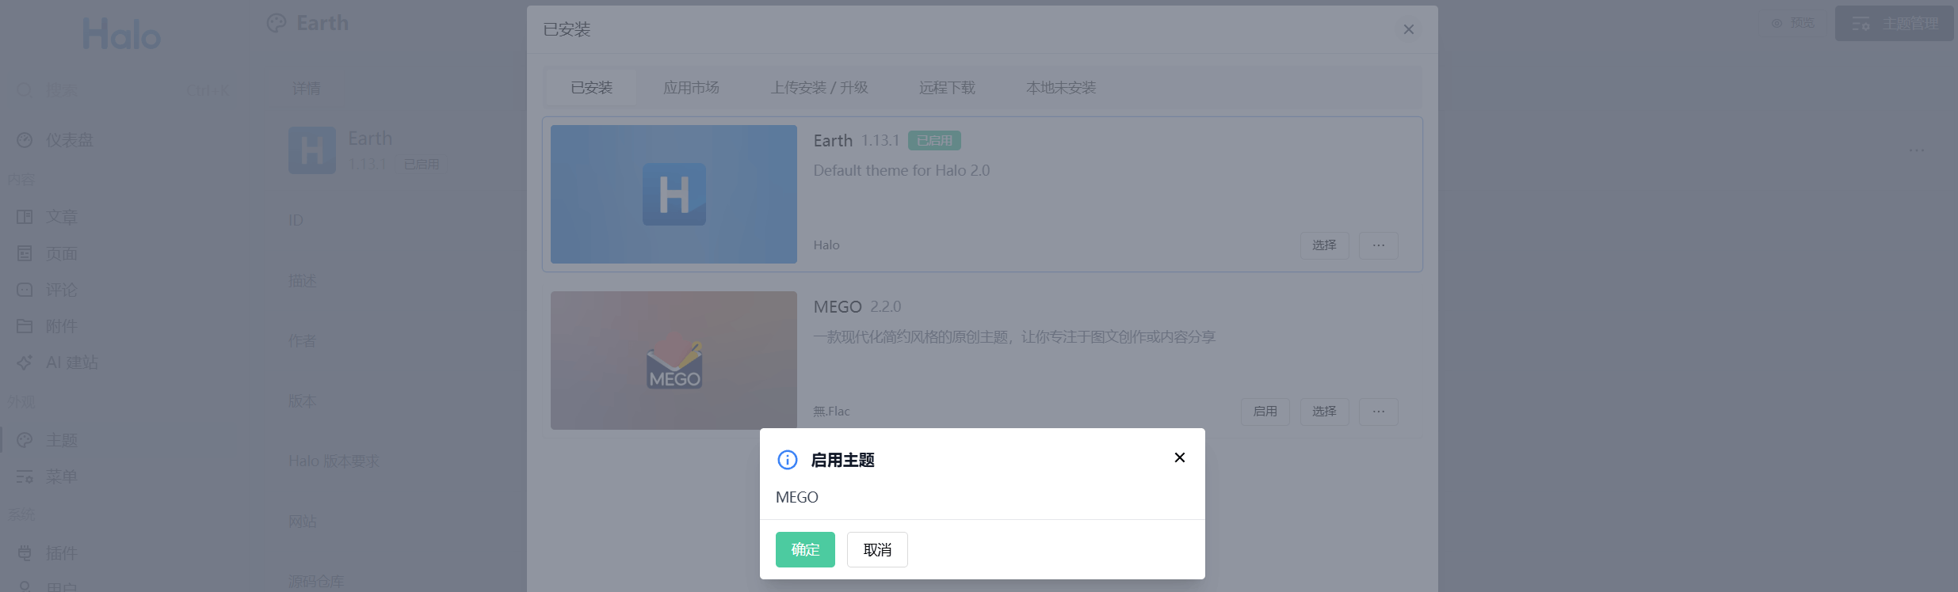Open more options for Earth theme
This screenshot has width=1958, height=592.
tap(1378, 245)
